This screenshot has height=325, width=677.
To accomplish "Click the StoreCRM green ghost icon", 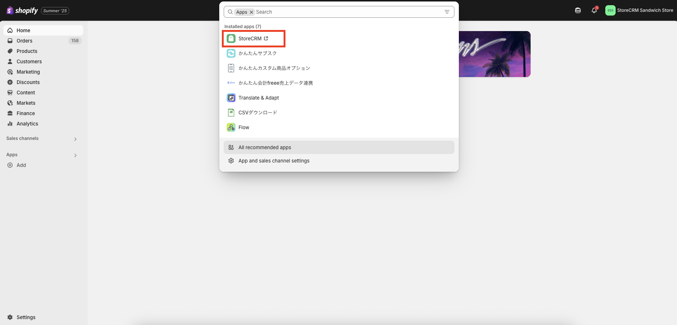I will point(231,38).
